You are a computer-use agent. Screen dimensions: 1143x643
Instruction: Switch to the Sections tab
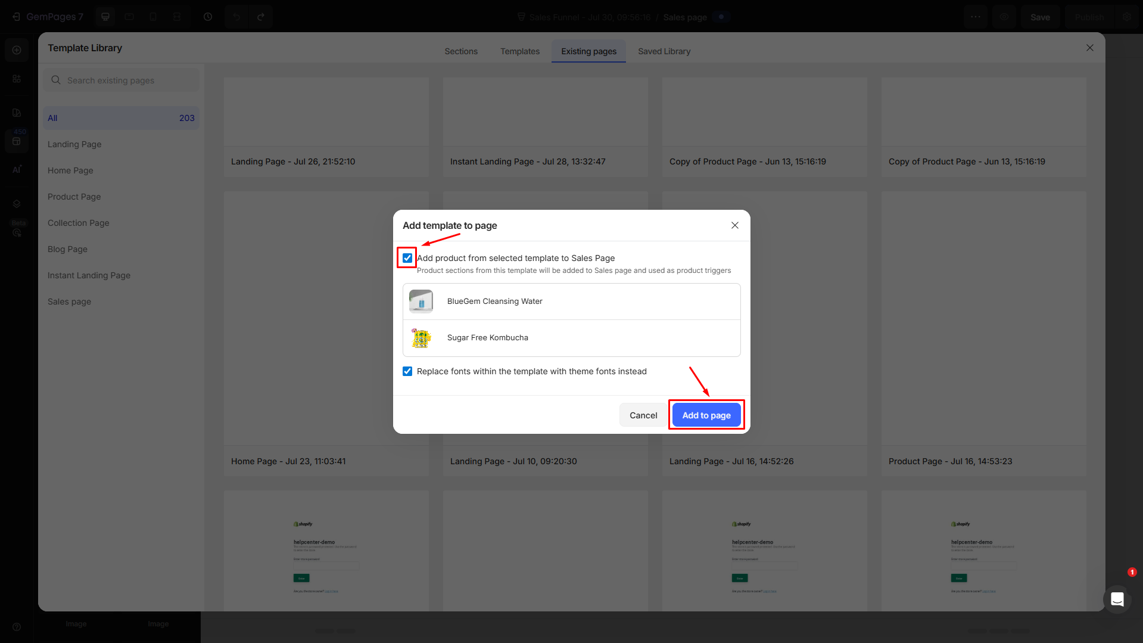coord(461,51)
